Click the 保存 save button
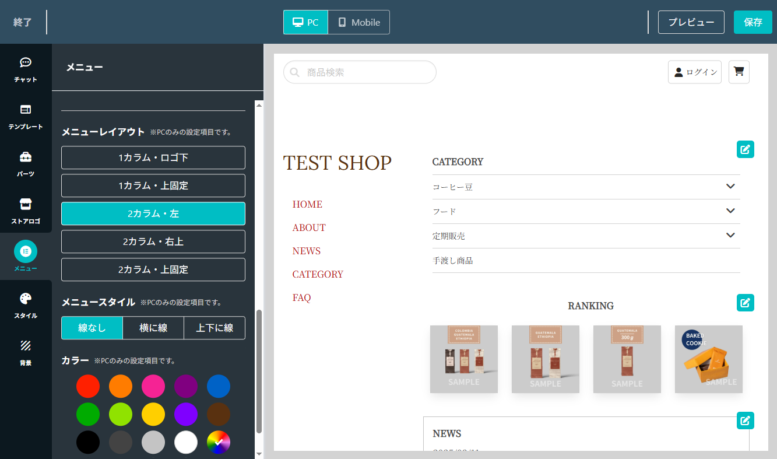The image size is (777, 459). pos(753,22)
